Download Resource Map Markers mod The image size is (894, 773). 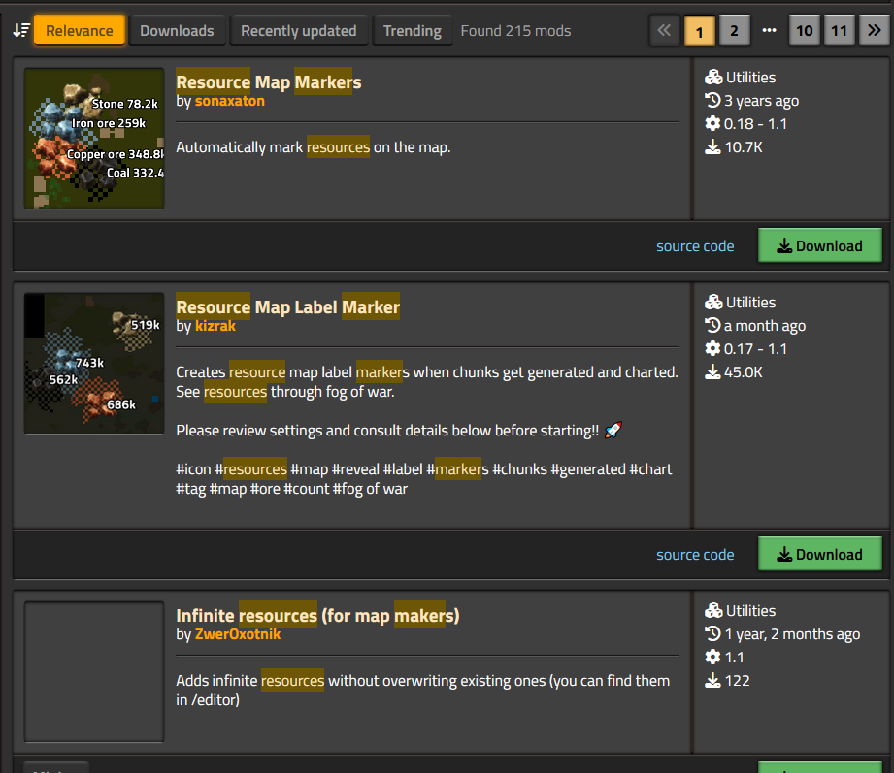point(819,246)
